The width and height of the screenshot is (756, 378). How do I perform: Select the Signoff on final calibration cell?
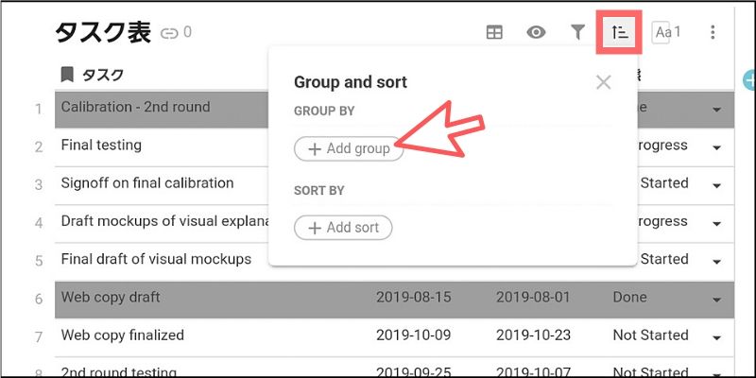(x=162, y=185)
